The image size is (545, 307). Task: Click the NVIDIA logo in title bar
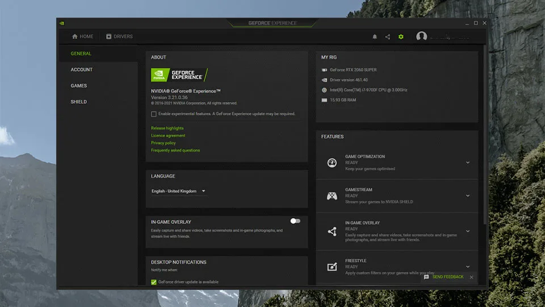[62, 23]
